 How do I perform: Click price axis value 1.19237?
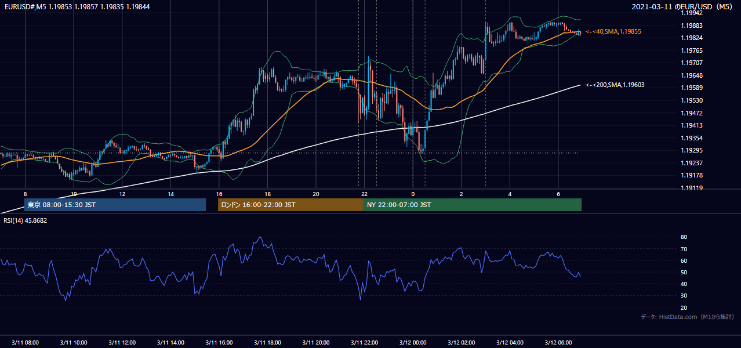click(692, 163)
